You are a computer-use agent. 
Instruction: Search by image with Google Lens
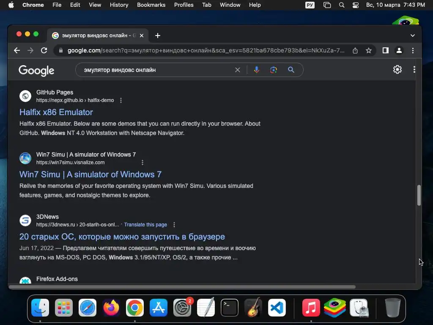point(274,70)
